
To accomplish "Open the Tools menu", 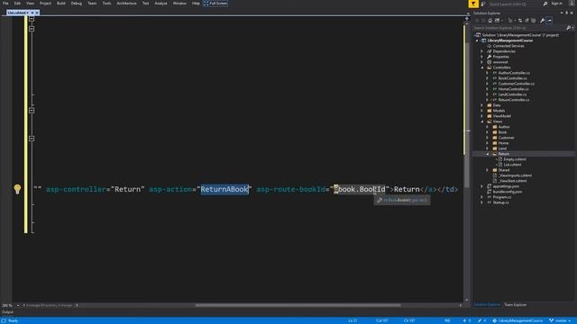I will (x=106, y=4).
